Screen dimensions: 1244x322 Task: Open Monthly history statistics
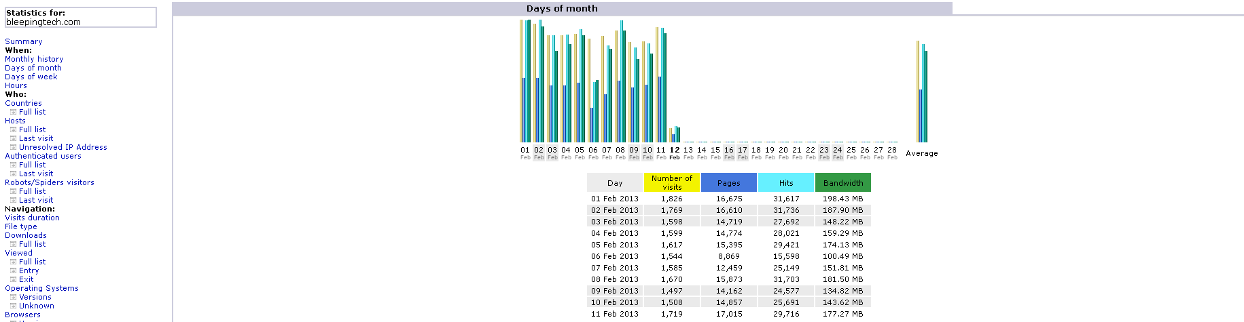34,59
